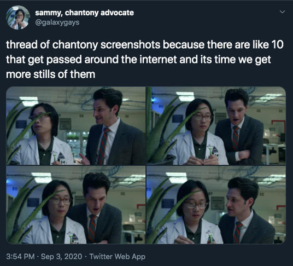This screenshot has width=293, height=266.
Task: Open the display name sammy, chantony advocate
Action: tap(85, 13)
